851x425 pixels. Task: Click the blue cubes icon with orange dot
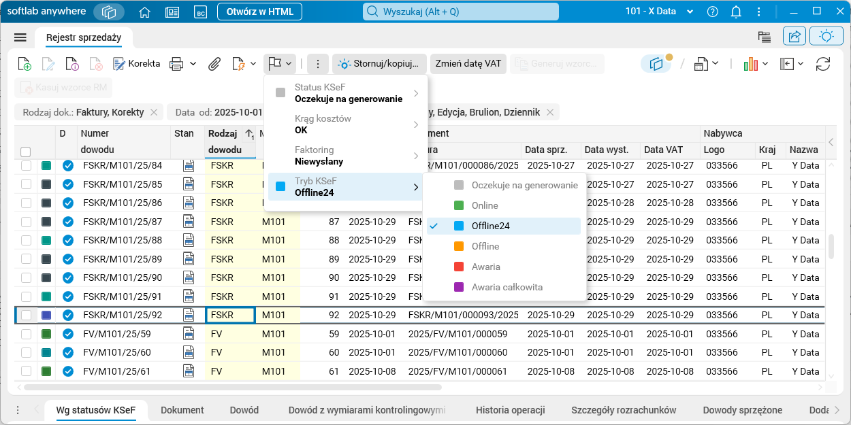656,64
